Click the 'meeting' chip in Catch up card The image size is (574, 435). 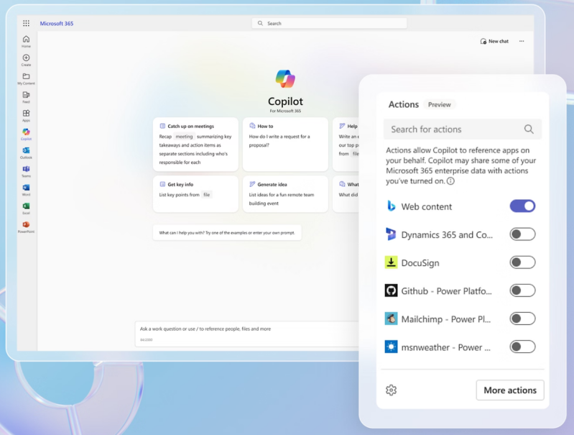tap(184, 137)
